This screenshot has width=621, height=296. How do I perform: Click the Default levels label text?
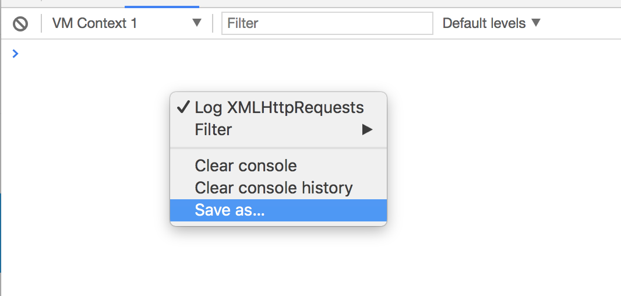[484, 23]
